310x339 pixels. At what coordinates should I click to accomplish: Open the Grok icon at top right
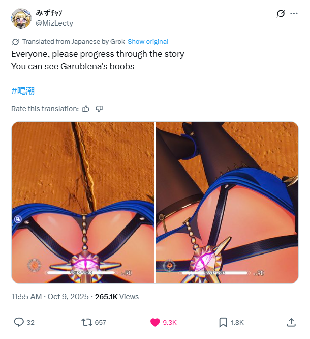pyautogui.click(x=281, y=14)
